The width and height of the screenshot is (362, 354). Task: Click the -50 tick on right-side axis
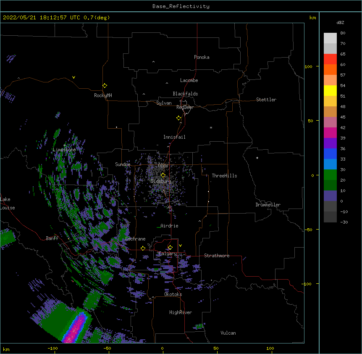308,230
